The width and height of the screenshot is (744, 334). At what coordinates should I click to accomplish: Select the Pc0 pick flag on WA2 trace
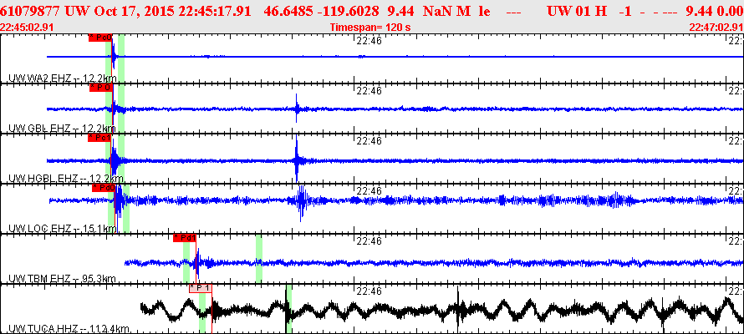coord(100,38)
